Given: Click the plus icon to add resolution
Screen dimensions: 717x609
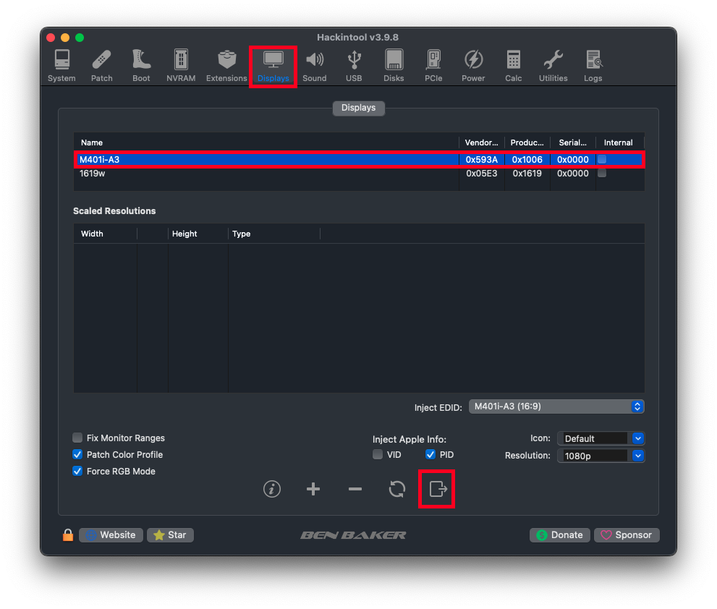Looking at the screenshot, I should [x=313, y=490].
